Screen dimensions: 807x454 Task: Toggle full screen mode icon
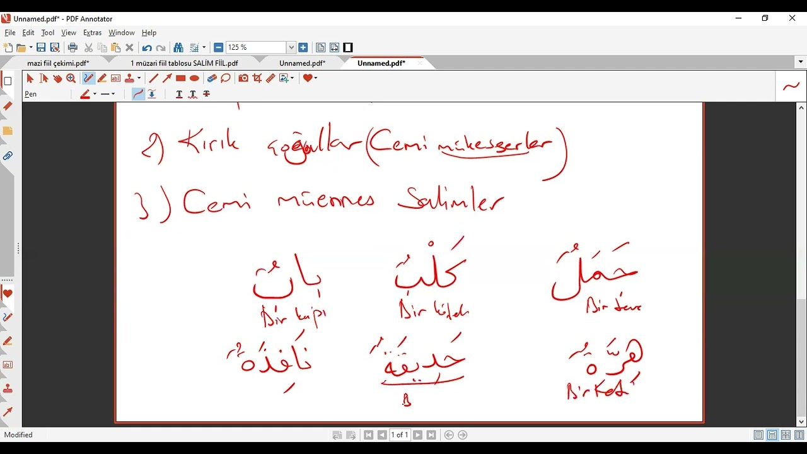point(348,47)
